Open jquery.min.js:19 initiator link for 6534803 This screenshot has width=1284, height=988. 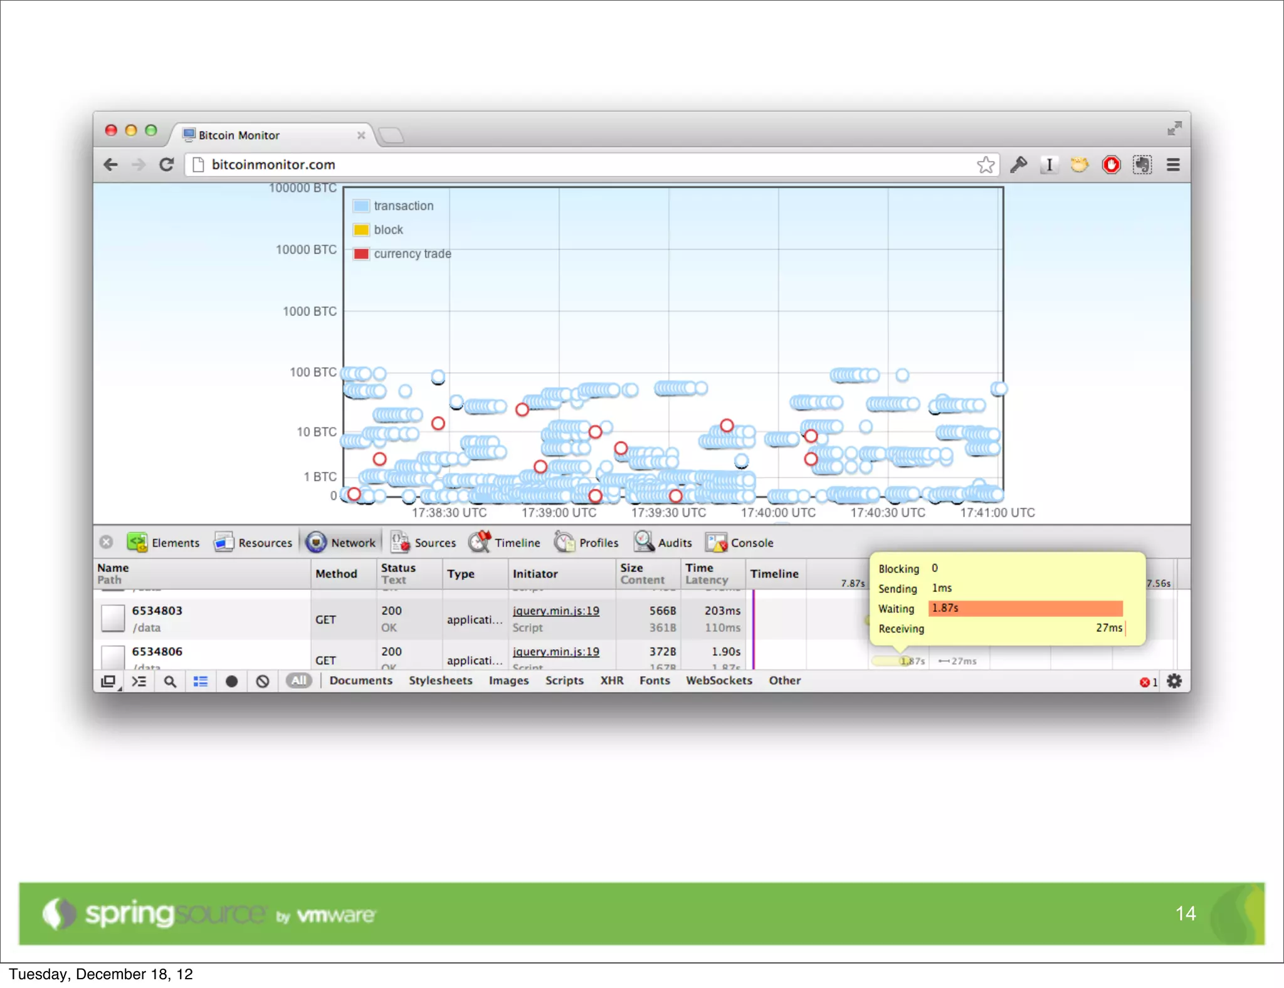point(555,611)
